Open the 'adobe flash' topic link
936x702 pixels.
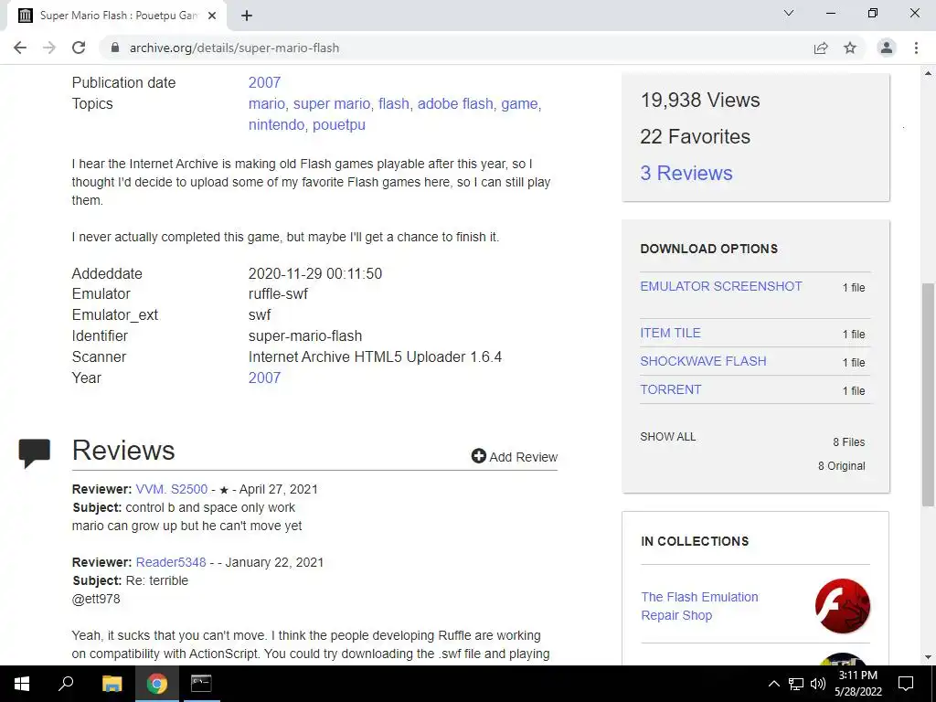coord(455,103)
